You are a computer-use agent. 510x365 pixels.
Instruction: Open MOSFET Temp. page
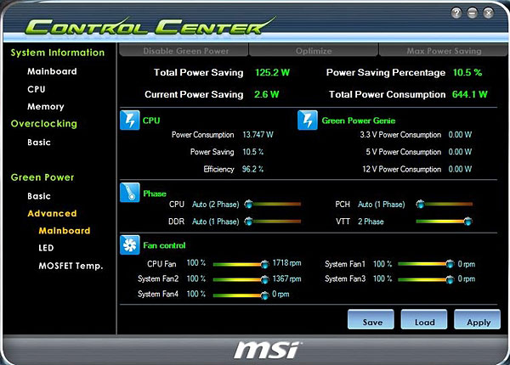71,266
